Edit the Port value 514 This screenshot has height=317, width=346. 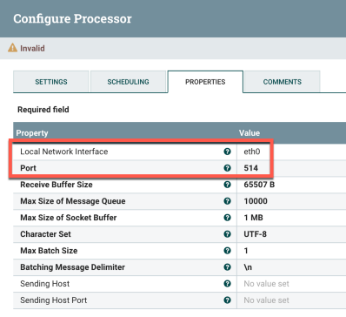pyautogui.click(x=251, y=168)
